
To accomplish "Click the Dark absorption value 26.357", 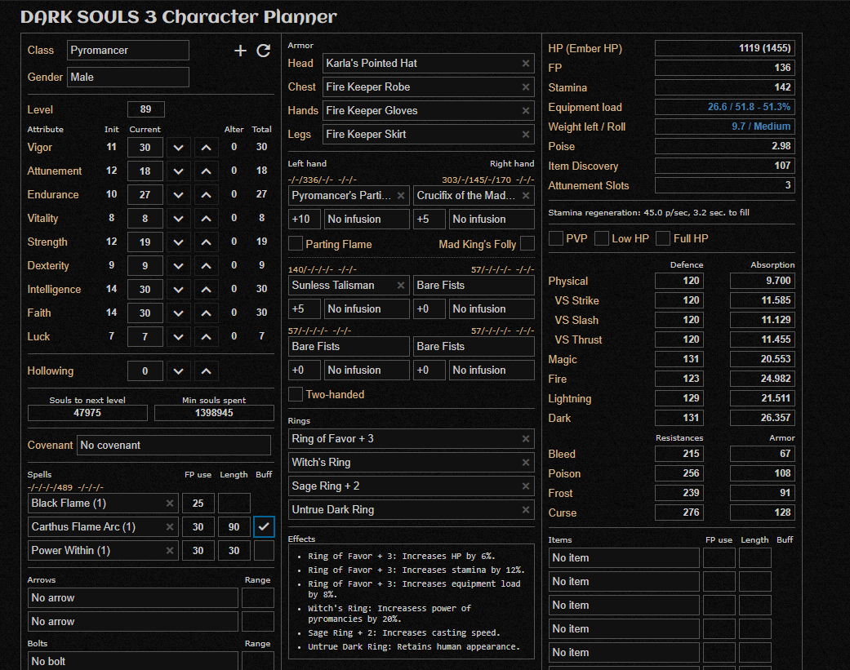I will (763, 418).
